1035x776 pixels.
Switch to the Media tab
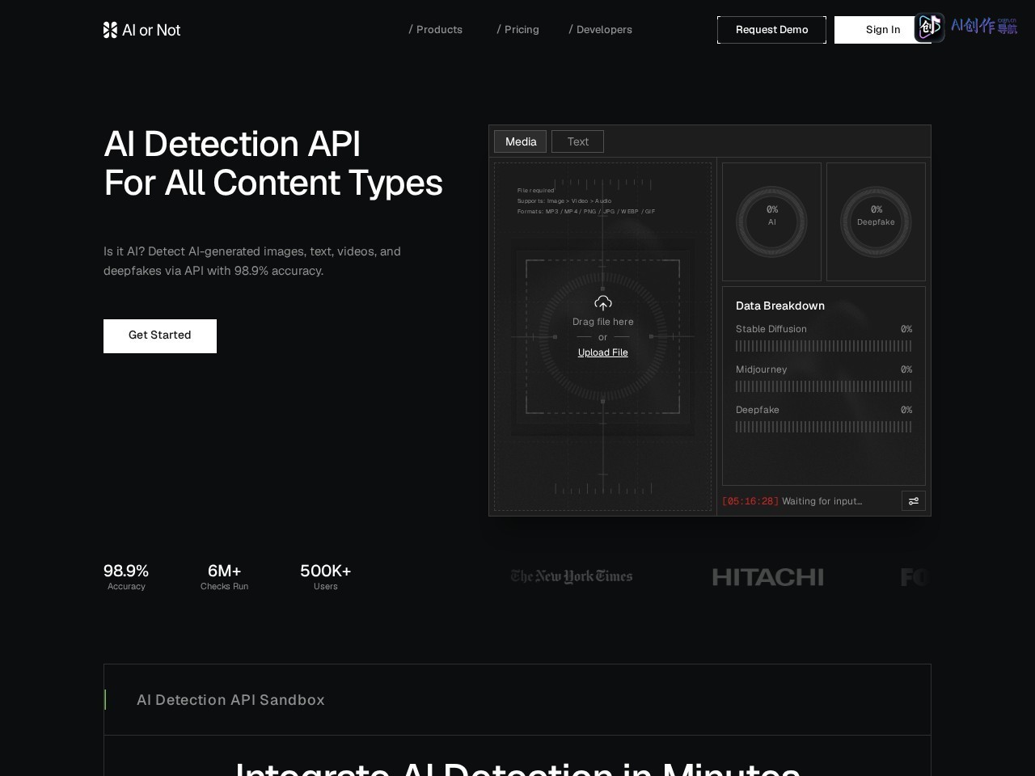(x=521, y=141)
